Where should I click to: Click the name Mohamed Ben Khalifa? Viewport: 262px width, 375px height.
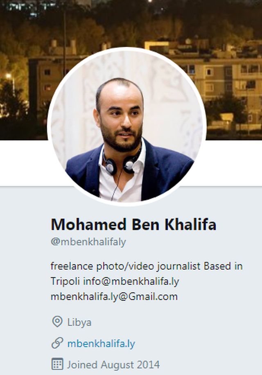[133, 224]
